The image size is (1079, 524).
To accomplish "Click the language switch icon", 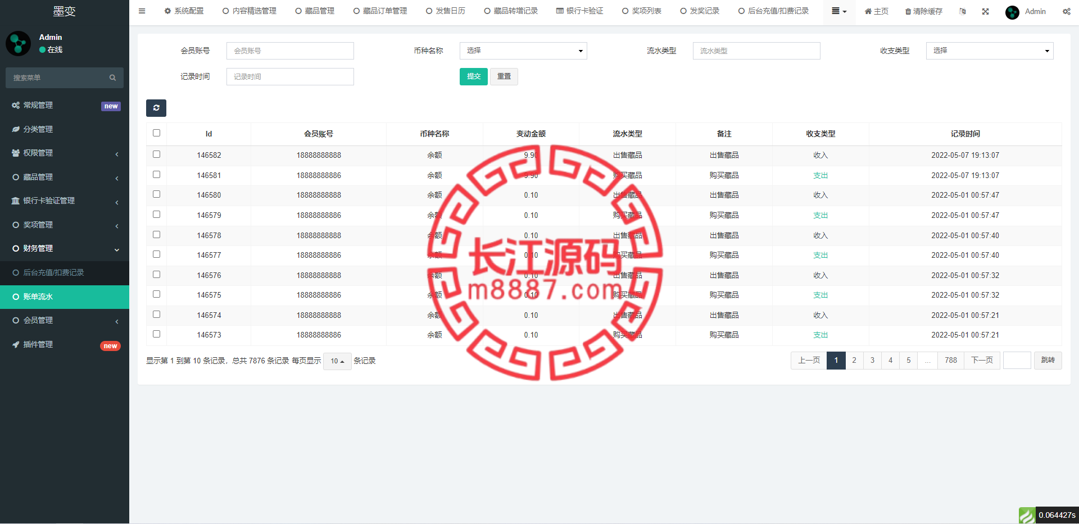I will [962, 11].
